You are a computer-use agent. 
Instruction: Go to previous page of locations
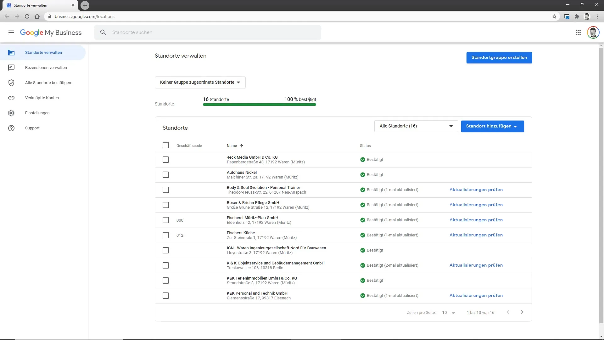(508, 312)
